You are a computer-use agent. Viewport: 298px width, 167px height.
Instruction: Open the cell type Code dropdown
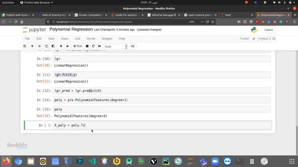tap(115, 46)
